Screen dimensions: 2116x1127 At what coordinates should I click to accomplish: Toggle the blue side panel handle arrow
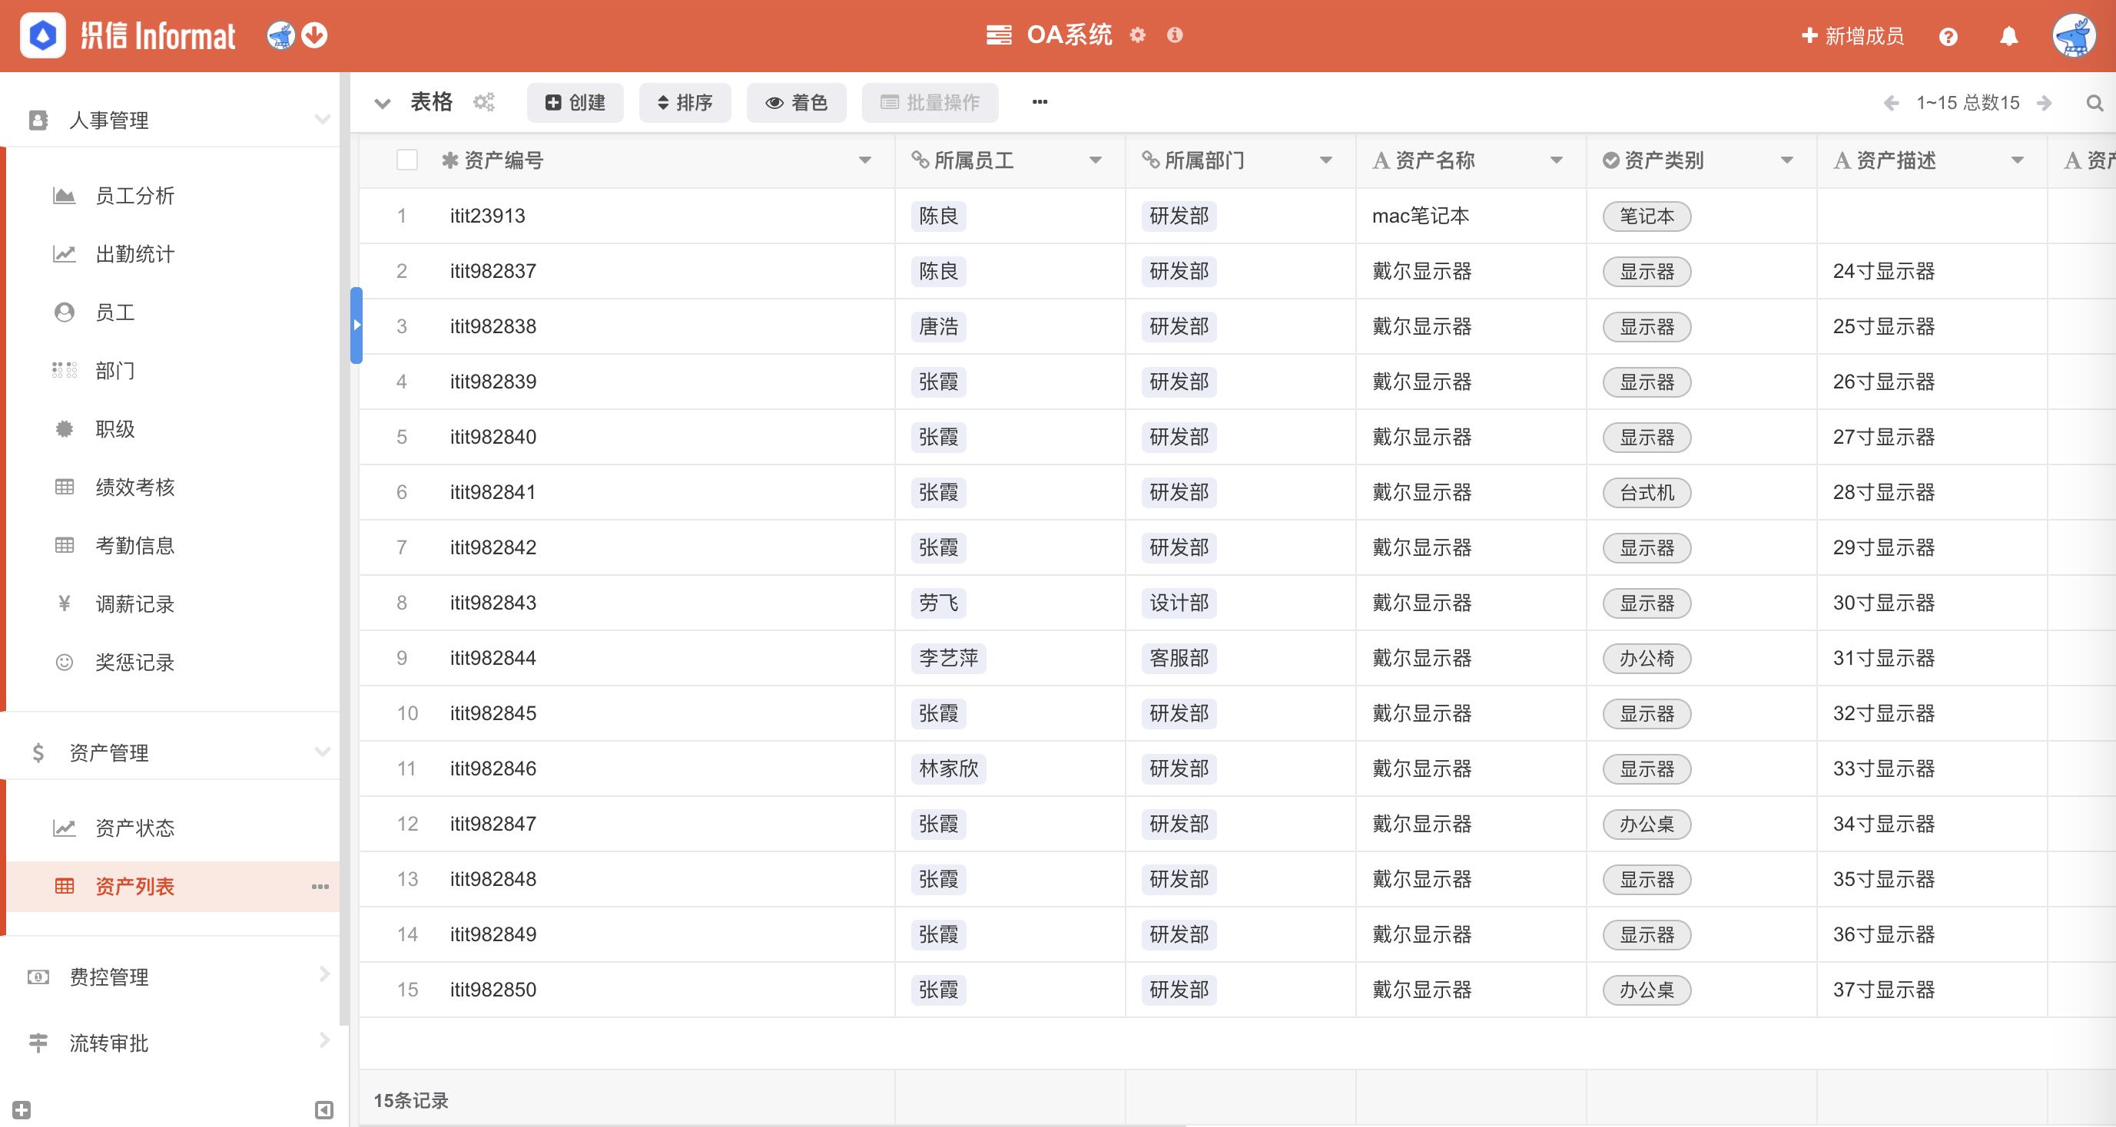[357, 325]
